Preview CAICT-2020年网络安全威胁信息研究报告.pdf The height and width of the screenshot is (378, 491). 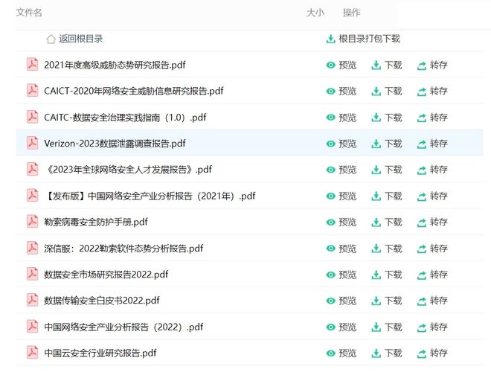[341, 91]
